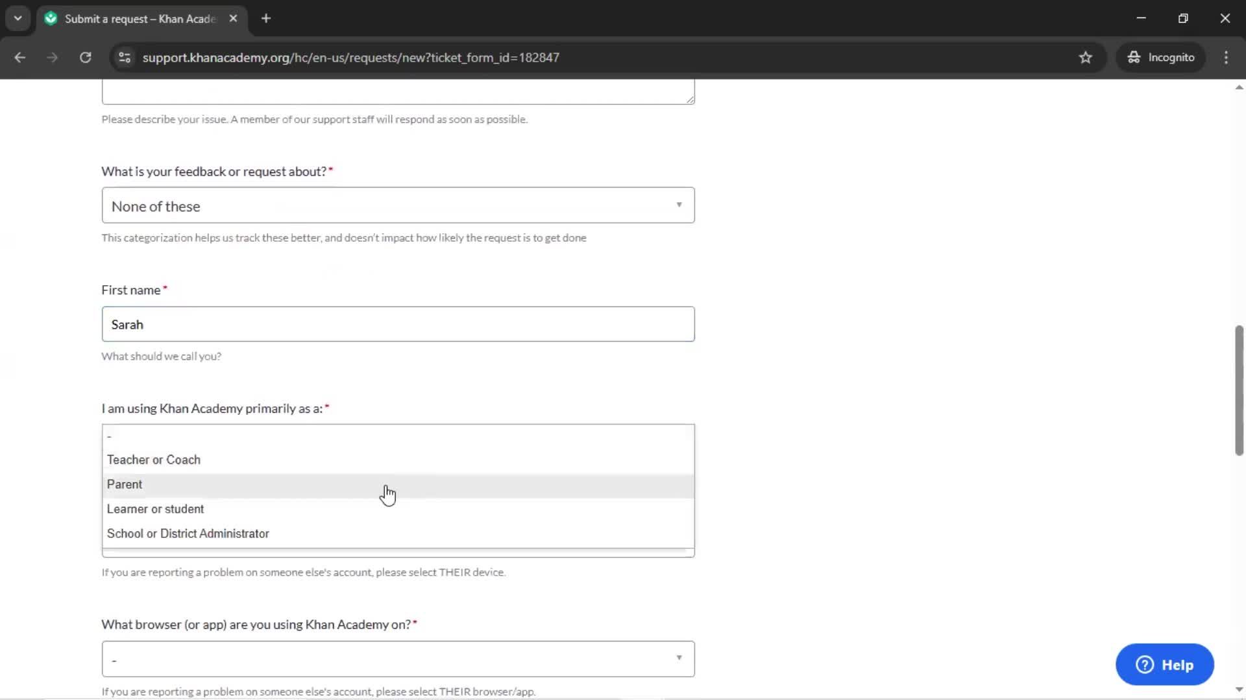Select the Submit a request browser tab

(x=141, y=18)
